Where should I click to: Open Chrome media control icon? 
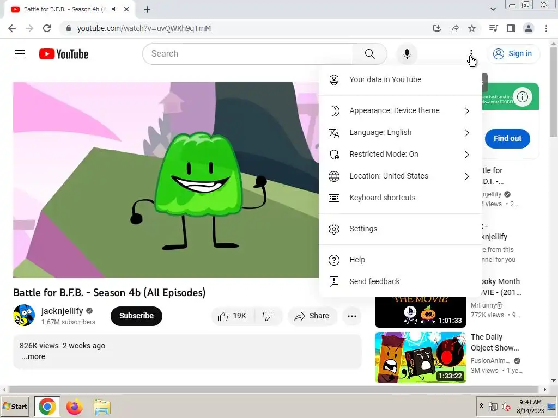pos(493,28)
